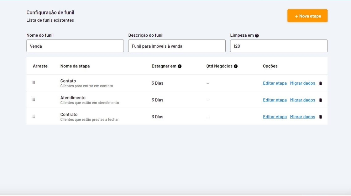Screen dimensions: 351x196
Task: Open Editar etapa for Contato stage
Action: (275, 83)
